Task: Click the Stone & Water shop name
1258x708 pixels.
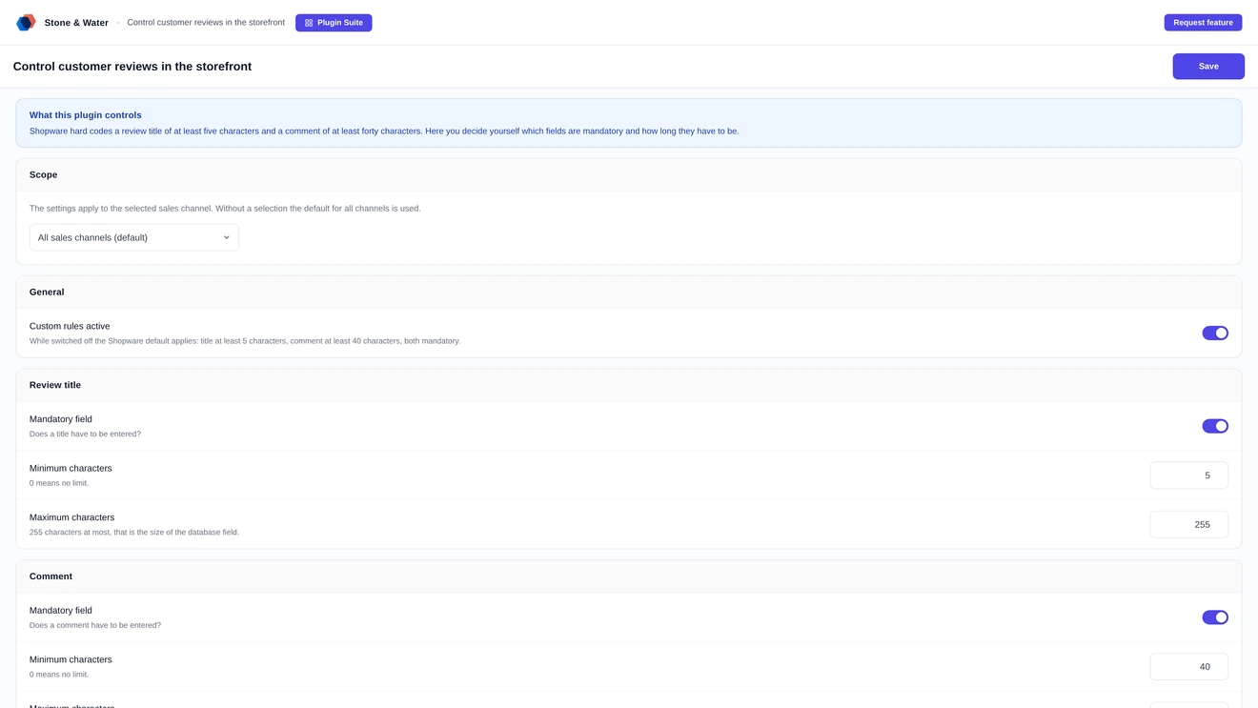Action: [x=76, y=23]
